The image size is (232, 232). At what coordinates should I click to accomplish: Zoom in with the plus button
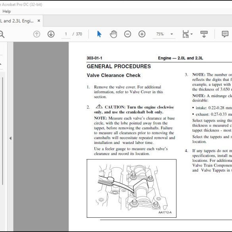tap(142, 34)
